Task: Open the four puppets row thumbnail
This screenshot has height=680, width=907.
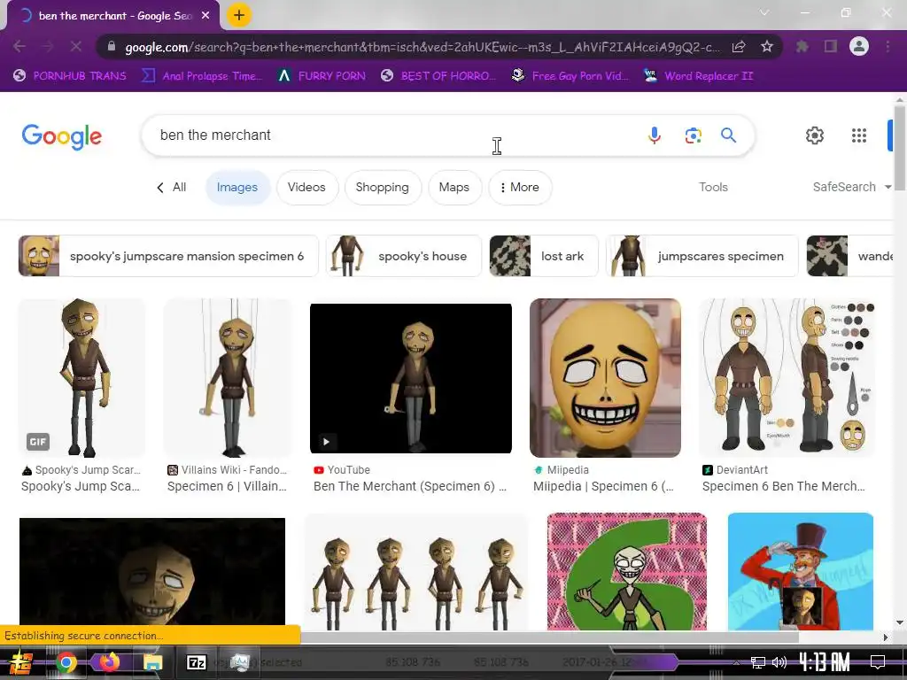Action: [416, 571]
